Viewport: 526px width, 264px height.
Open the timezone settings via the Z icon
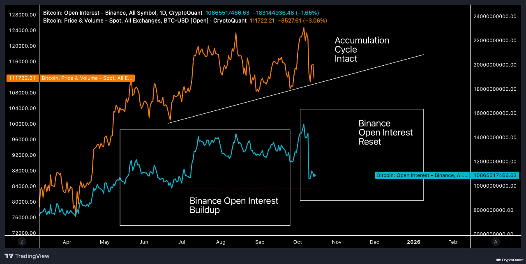(x=22, y=242)
